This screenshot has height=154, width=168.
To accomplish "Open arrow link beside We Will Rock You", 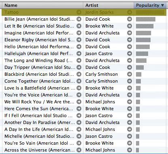I will [79, 102].
